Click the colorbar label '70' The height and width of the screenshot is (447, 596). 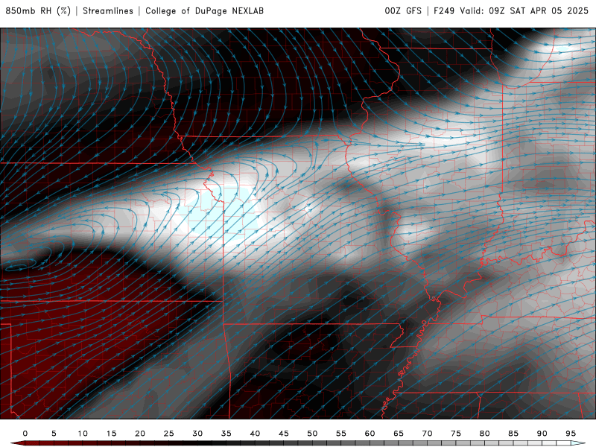point(427,434)
